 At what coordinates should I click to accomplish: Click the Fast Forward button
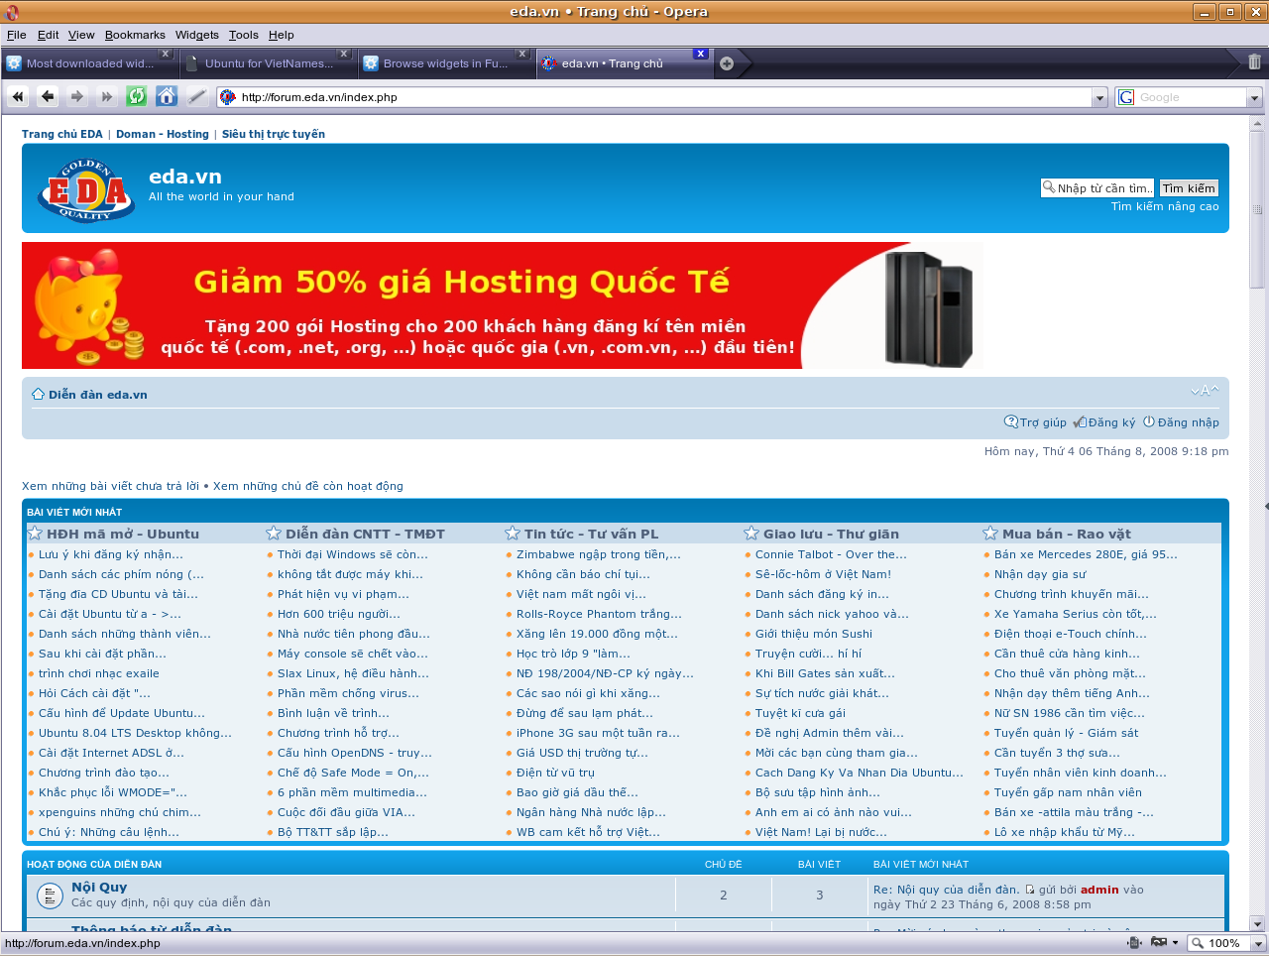coord(107,96)
